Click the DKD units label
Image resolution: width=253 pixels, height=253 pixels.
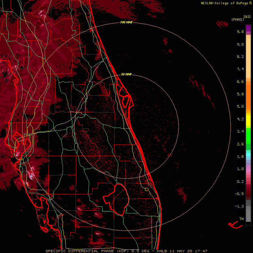pyautogui.click(x=247, y=17)
